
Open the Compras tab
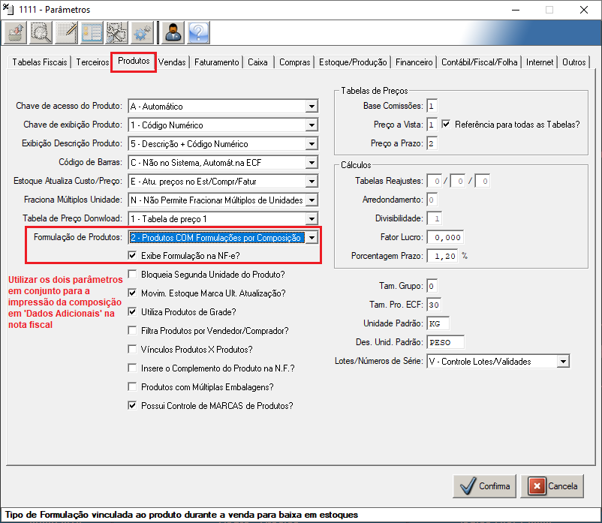[x=294, y=62]
